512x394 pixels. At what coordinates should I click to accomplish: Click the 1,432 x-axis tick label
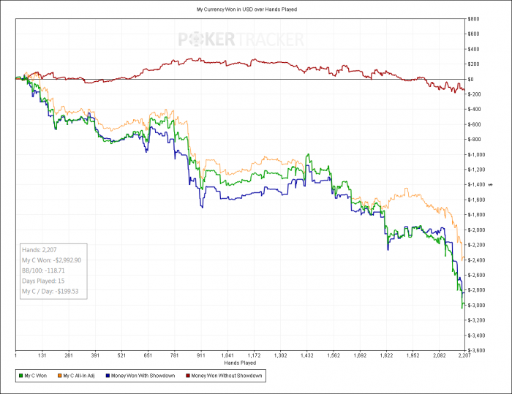(x=307, y=355)
